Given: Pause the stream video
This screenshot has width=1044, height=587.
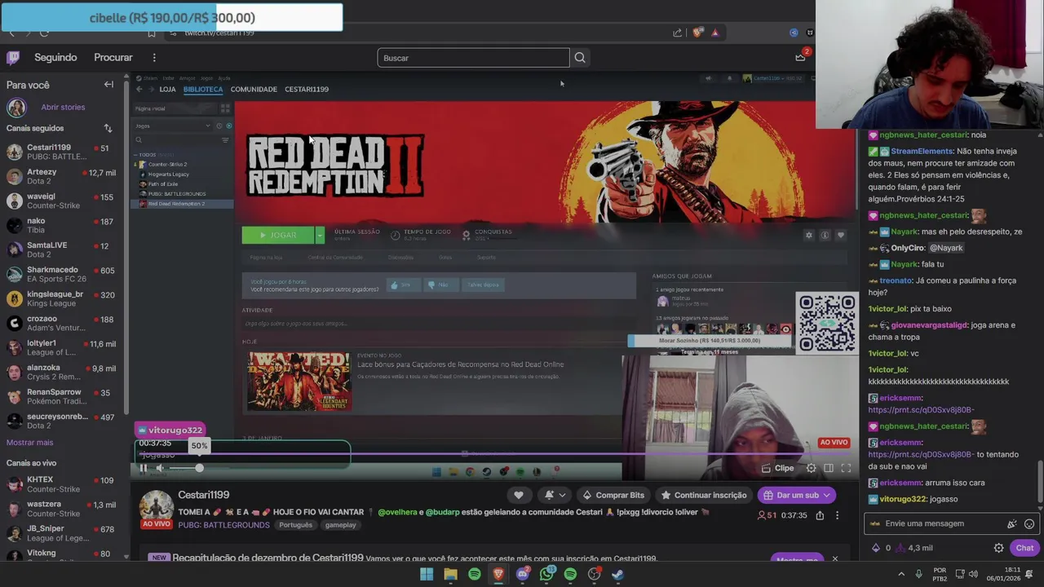Looking at the screenshot, I should pos(144,468).
